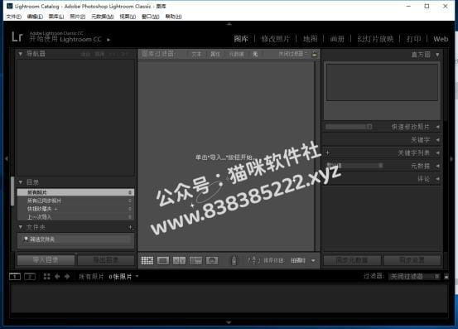Open People view icon
The width and height of the screenshot is (458, 329).
pos(212,260)
